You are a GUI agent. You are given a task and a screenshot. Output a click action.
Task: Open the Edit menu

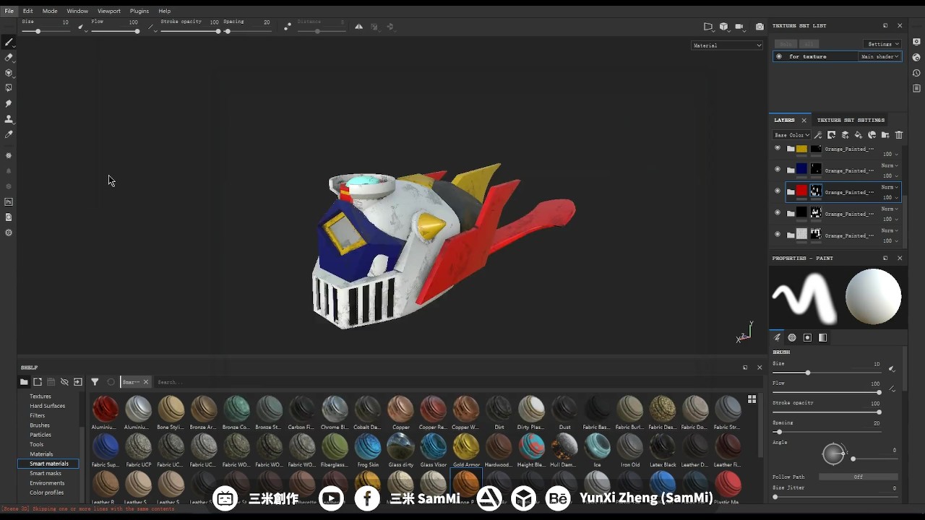click(27, 11)
